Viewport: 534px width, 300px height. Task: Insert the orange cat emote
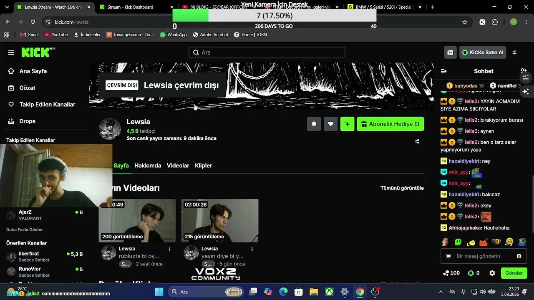484,242
